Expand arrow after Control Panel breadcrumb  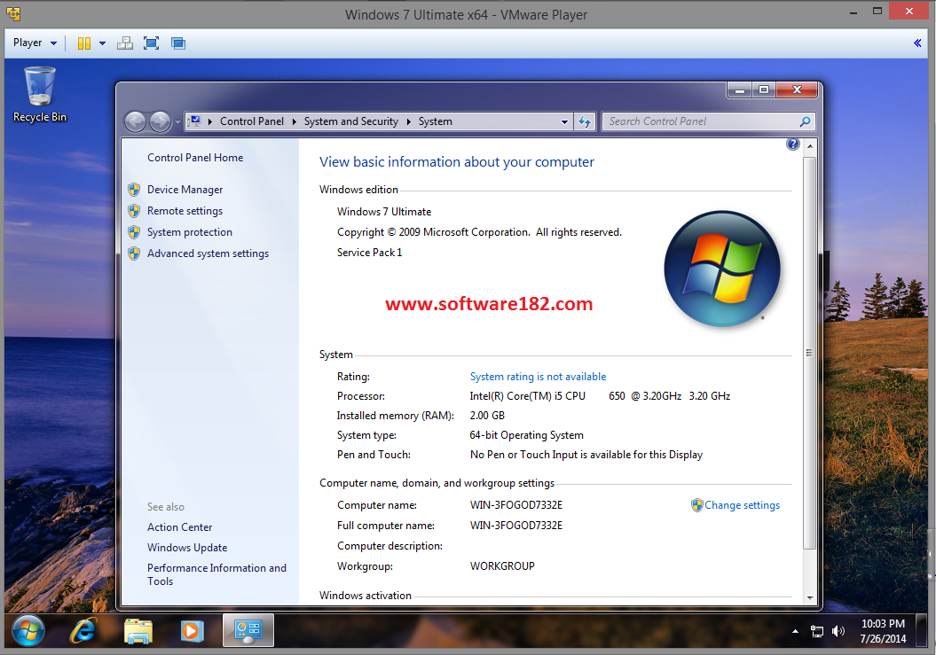coord(295,121)
